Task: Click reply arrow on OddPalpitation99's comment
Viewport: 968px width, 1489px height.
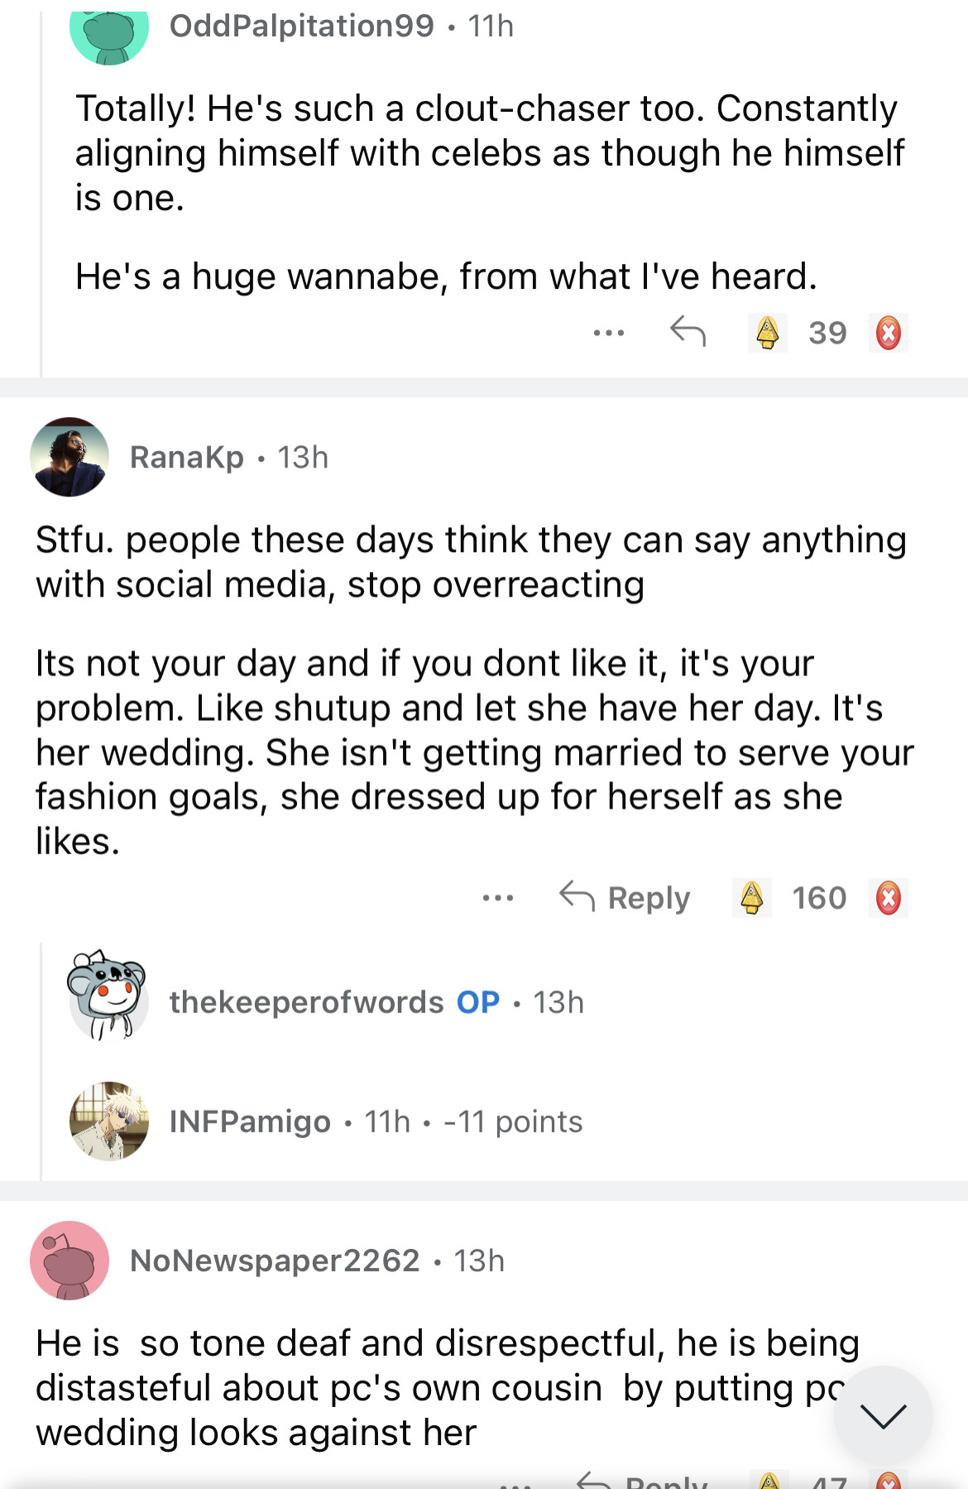Action: coord(688,332)
